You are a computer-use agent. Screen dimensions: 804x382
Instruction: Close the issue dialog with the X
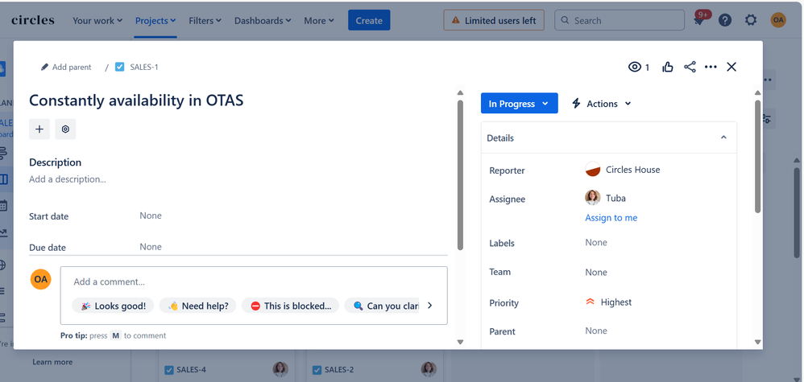(x=731, y=67)
